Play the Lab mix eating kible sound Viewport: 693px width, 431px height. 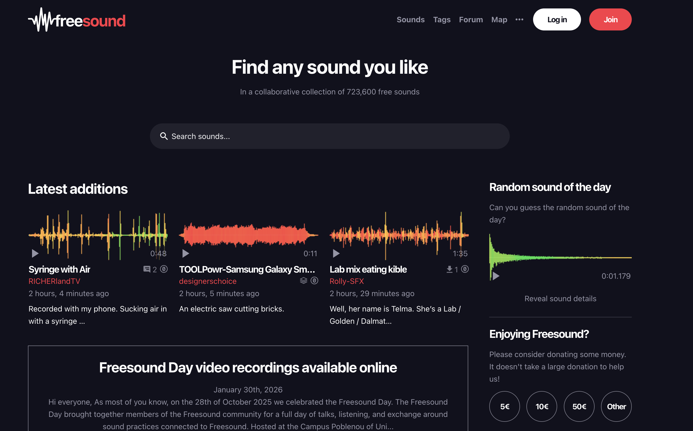(x=336, y=253)
